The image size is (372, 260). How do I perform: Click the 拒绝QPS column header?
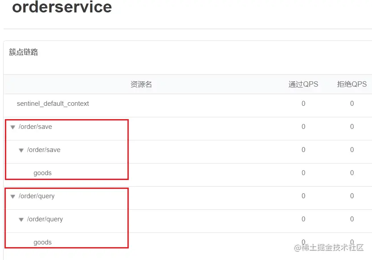[x=352, y=84]
